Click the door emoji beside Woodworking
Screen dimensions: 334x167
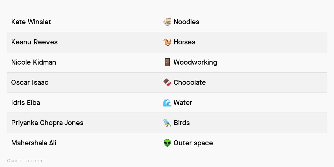point(167,62)
